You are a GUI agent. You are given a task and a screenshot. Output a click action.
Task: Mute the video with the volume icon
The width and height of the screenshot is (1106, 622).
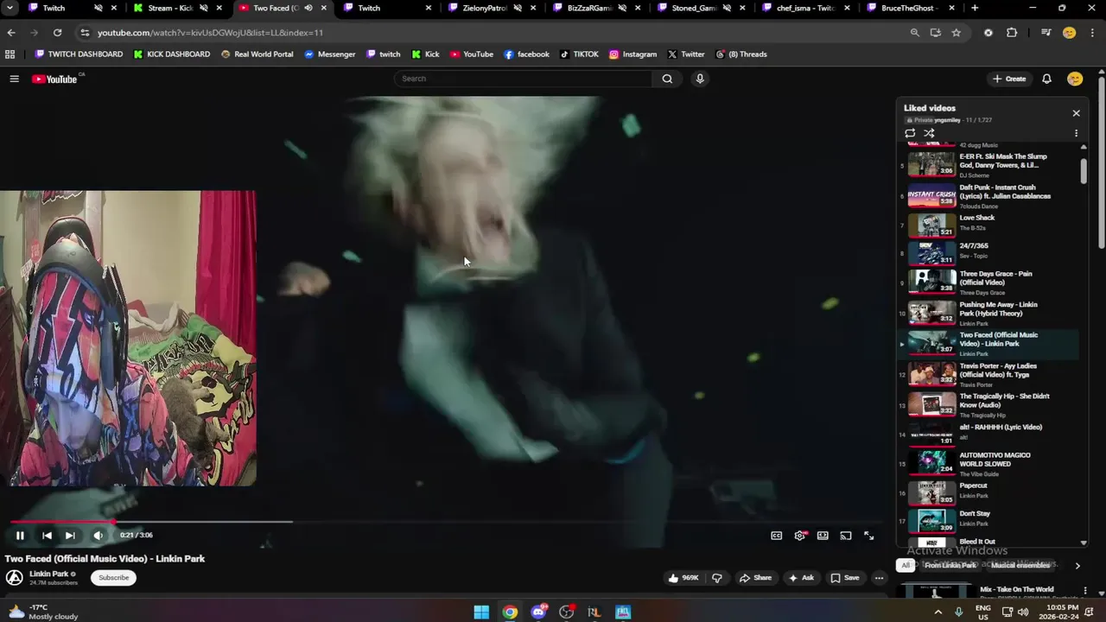pos(98,536)
